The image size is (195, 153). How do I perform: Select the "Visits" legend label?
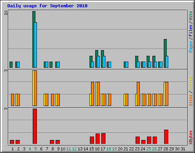tap(190, 83)
